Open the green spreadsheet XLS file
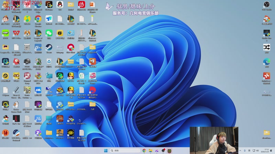 pyautogui.click(x=81, y=76)
